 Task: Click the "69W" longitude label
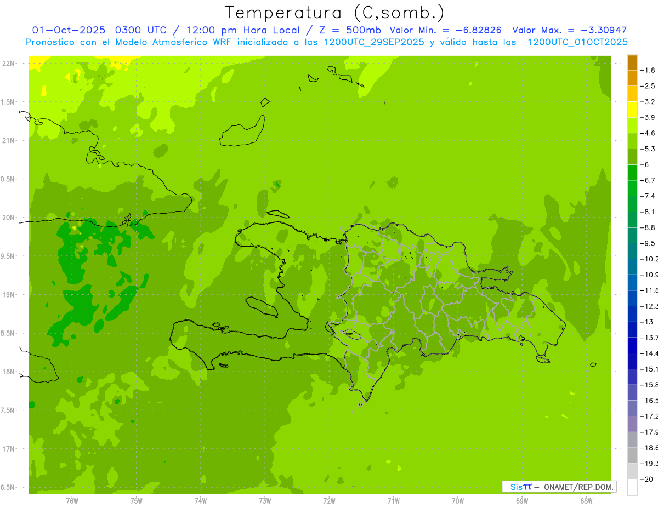click(521, 501)
